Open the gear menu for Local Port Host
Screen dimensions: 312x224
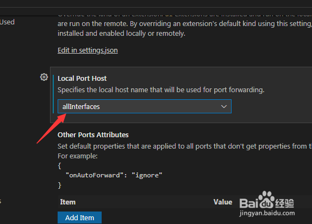pyautogui.click(x=44, y=77)
